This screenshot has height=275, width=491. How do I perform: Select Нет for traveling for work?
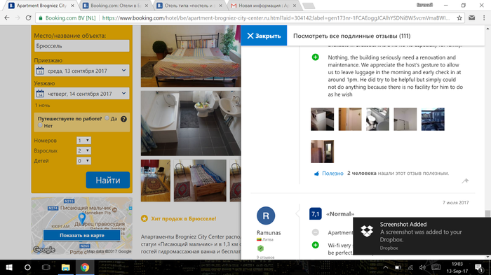tap(40, 125)
